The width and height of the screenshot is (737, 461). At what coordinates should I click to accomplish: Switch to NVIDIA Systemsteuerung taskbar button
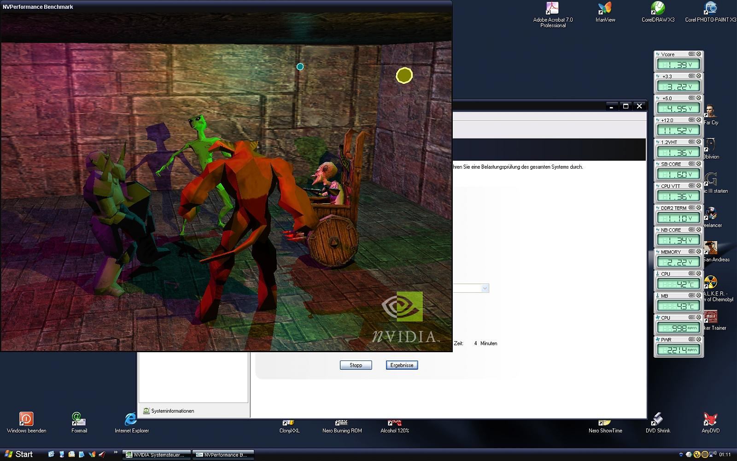point(157,455)
